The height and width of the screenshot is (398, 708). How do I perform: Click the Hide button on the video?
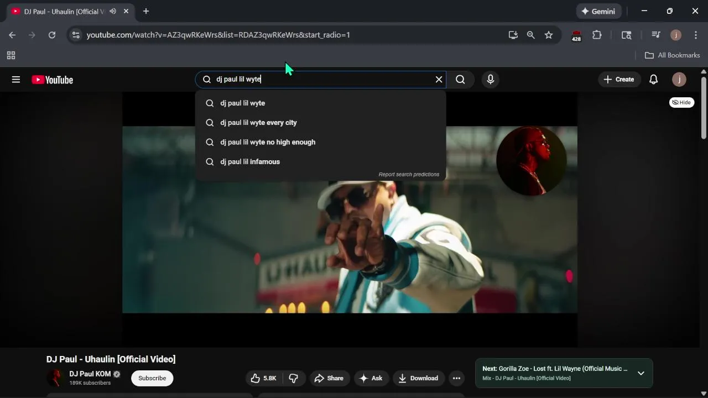point(681,102)
